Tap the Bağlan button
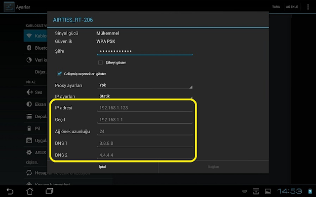 pos(213,166)
